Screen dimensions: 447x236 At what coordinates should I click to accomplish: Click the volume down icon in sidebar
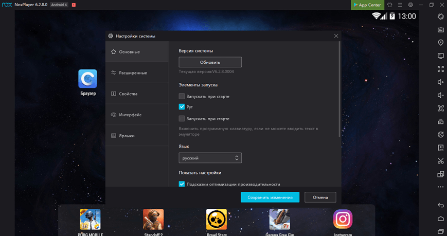click(440, 95)
